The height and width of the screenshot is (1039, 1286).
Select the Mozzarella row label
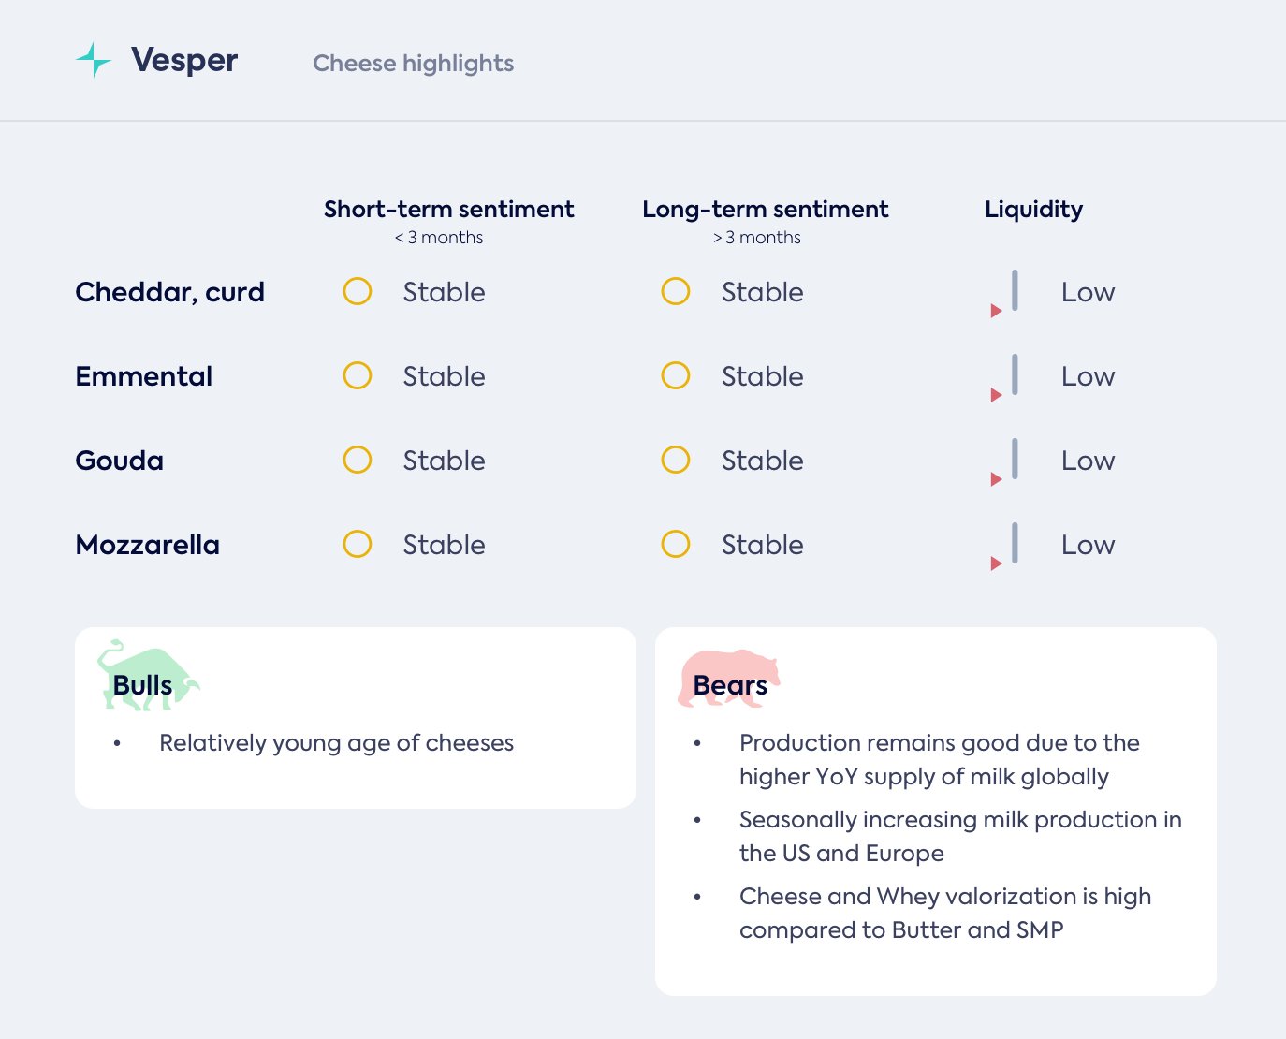coord(147,545)
